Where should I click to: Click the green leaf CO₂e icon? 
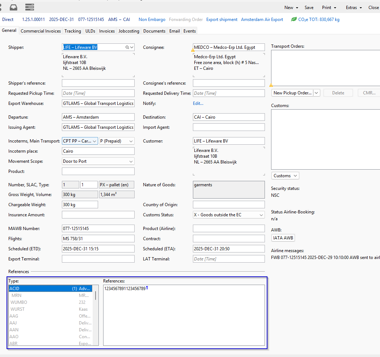click(294, 20)
